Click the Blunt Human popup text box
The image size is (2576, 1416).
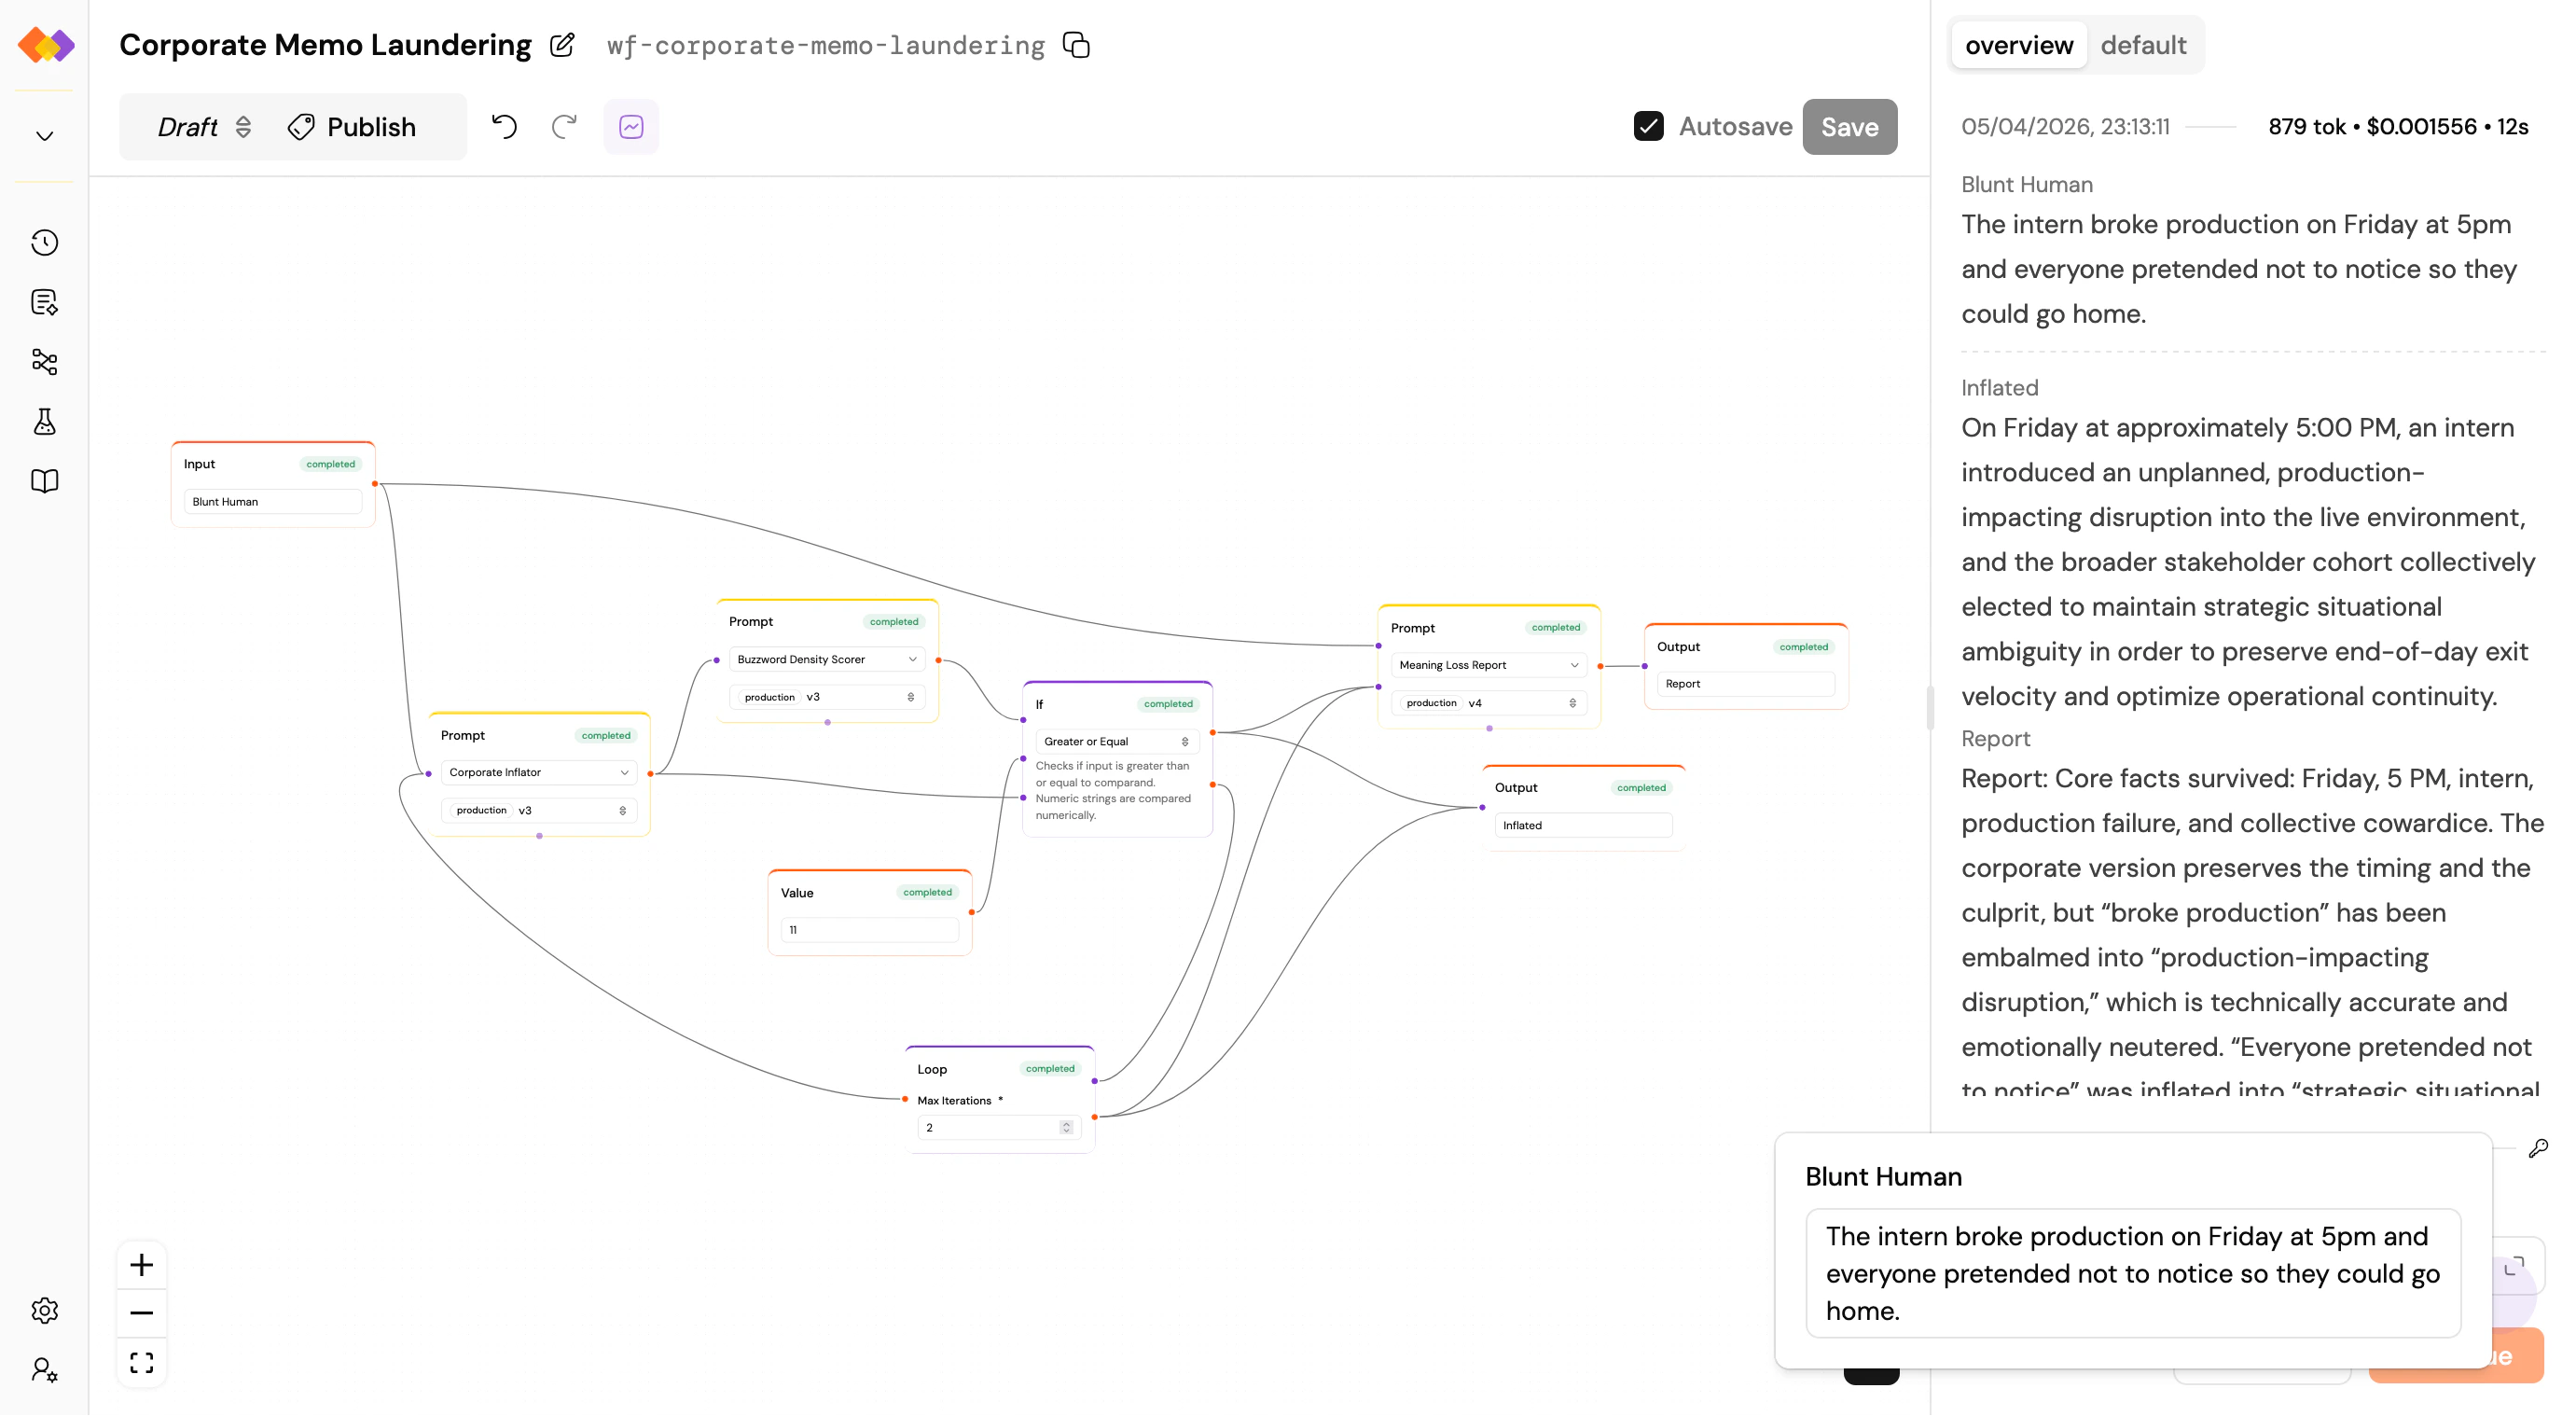[2132, 1274]
